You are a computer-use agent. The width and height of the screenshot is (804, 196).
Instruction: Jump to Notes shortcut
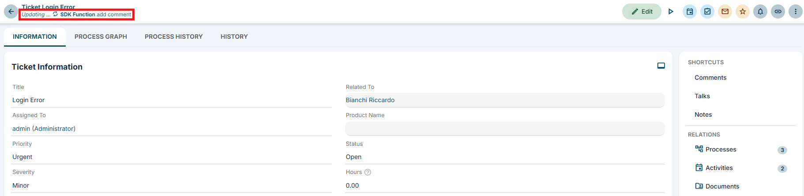tap(703, 115)
